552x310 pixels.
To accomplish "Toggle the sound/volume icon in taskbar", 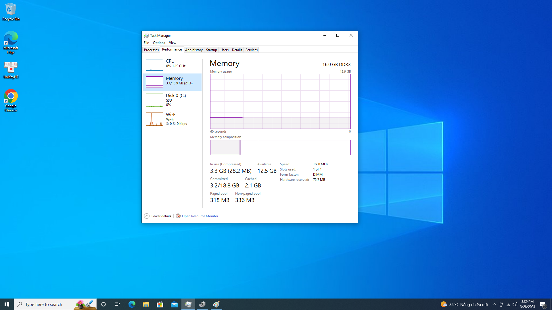I will coord(515,304).
